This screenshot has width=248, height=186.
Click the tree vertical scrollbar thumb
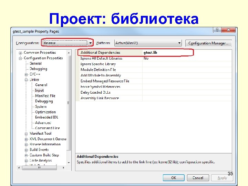(x=69, y=103)
